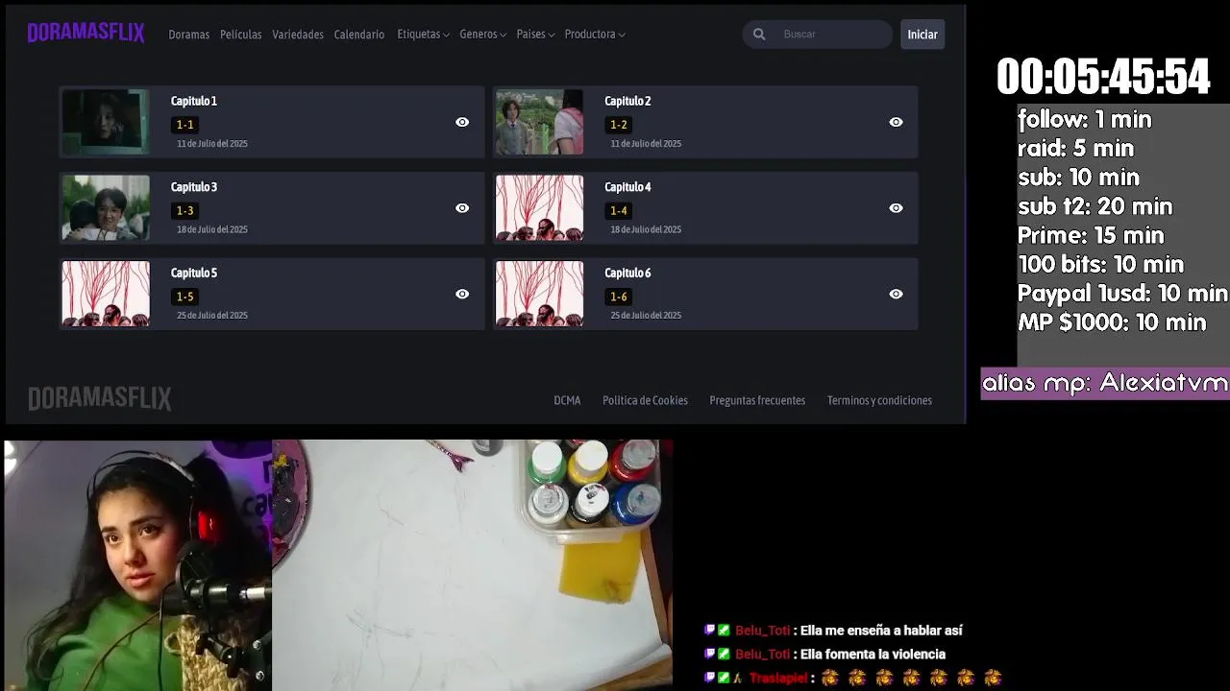This screenshot has height=691, width=1230.
Task: Open Capitulo 5 thumbnail
Action: [x=106, y=294]
